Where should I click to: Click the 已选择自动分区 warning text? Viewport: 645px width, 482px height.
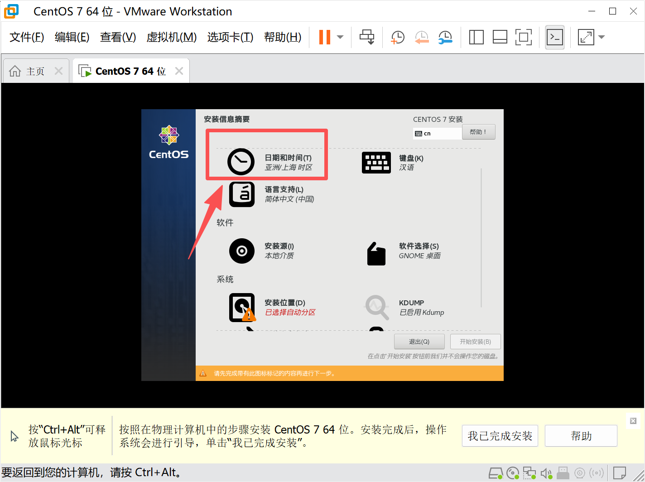coord(290,313)
